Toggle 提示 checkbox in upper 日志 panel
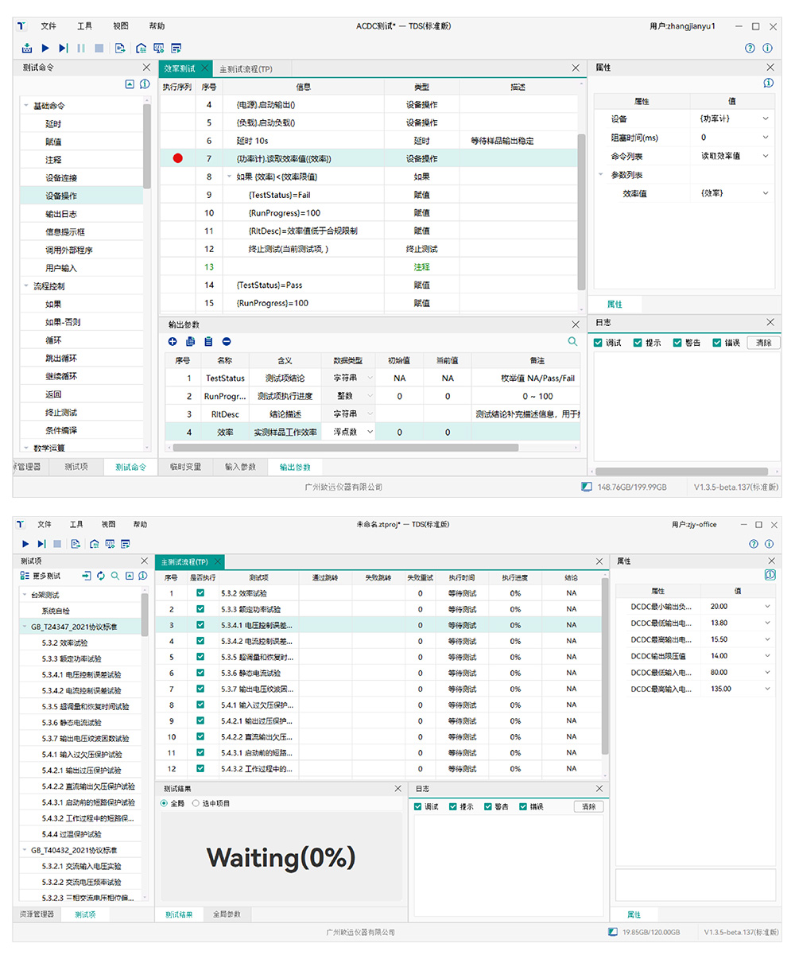Viewport: 795px width, 959px height. click(638, 343)
